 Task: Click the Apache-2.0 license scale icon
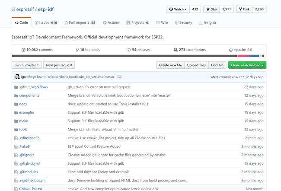click(x=231, y=50)
